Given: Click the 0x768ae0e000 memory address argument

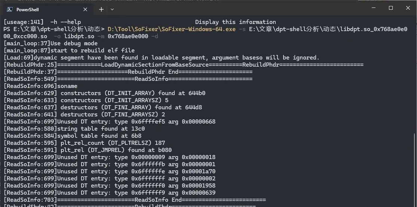Looking at the screenshot, I should click(128, 36).
